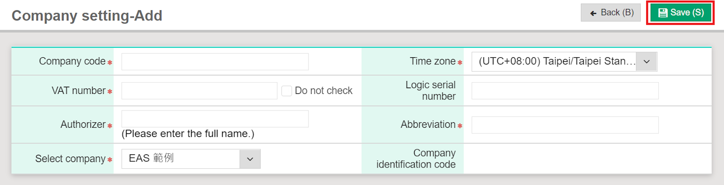Click the Abbreviation text box
This screenshot has height=185, width=724.
coord(565,125)
